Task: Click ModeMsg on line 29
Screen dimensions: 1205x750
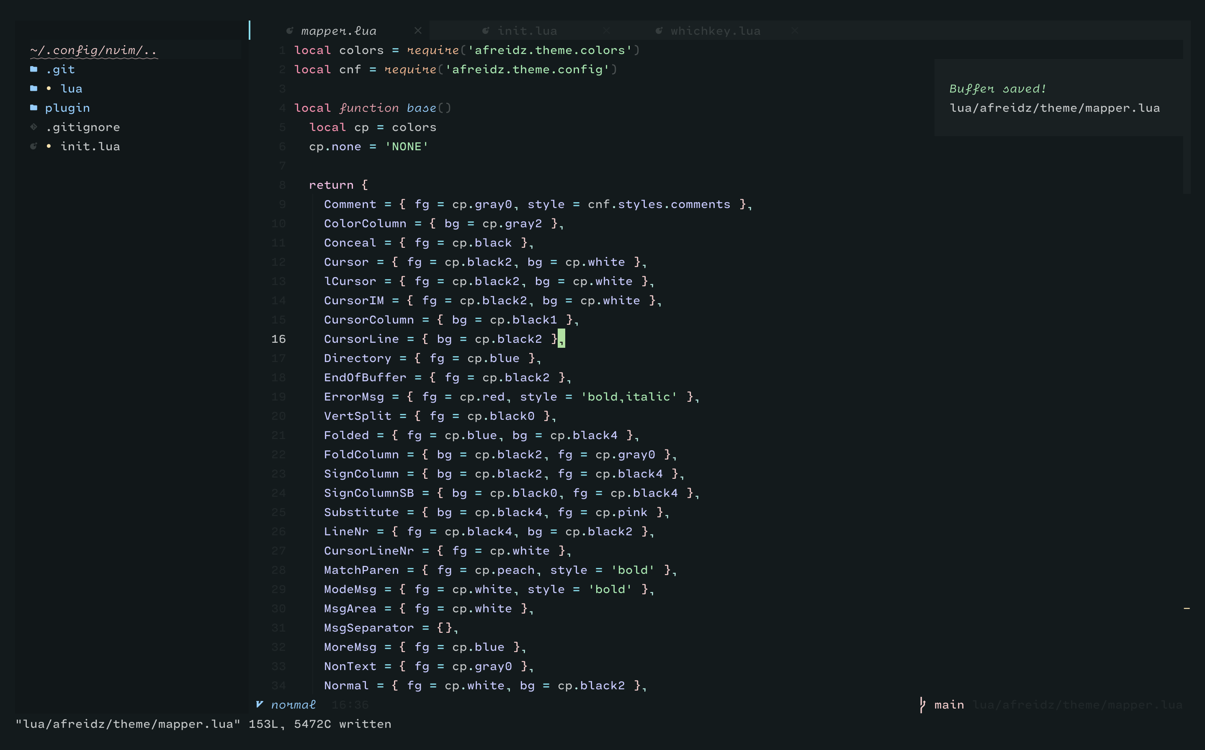Action: (350, 589)
